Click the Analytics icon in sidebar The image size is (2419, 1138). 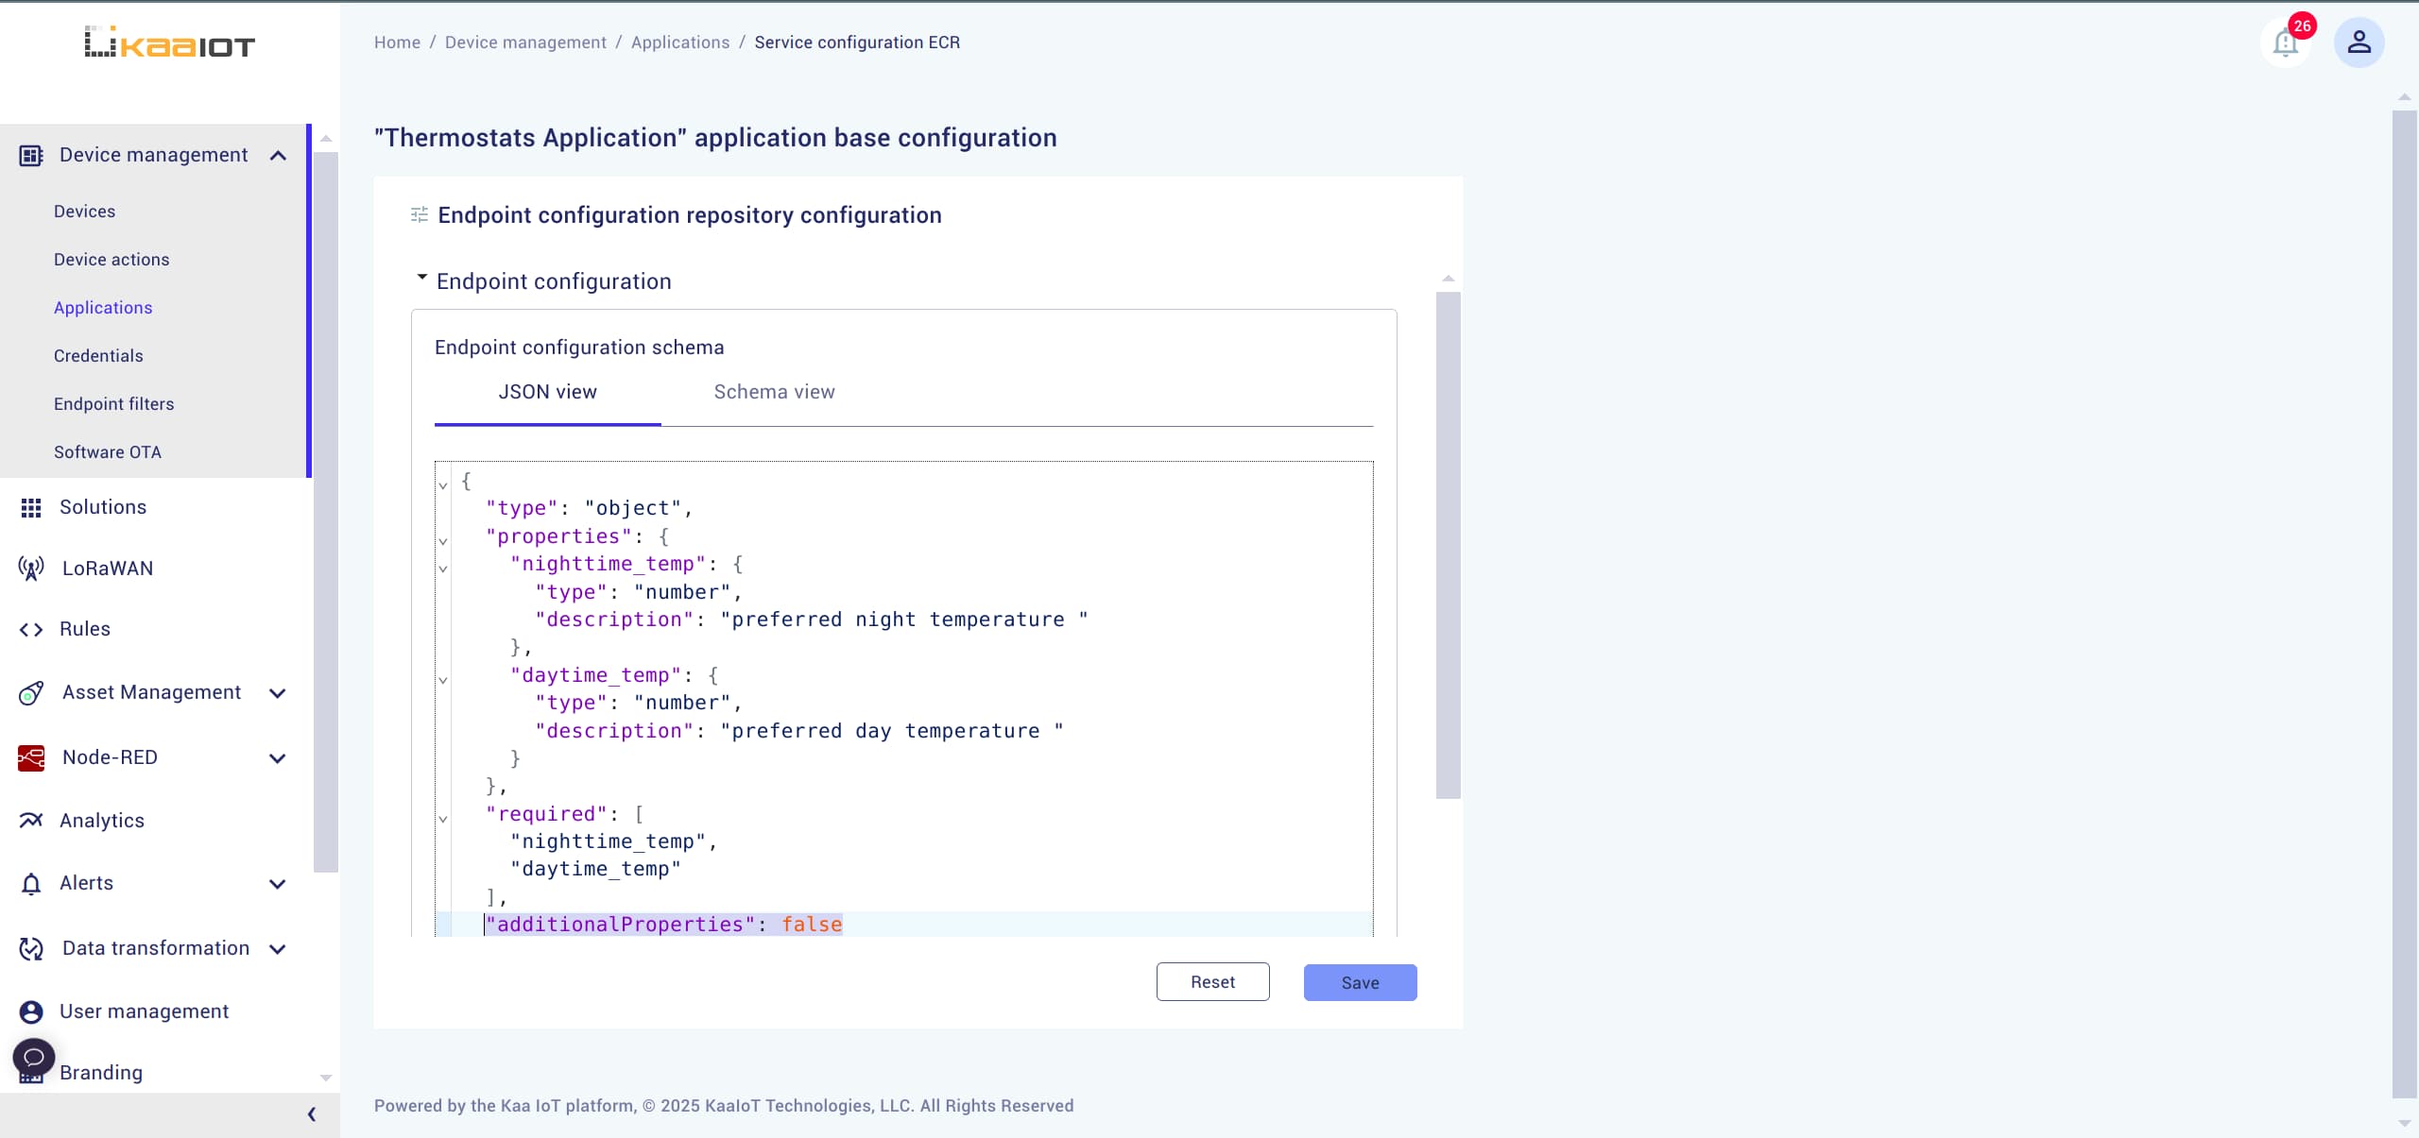29,821
